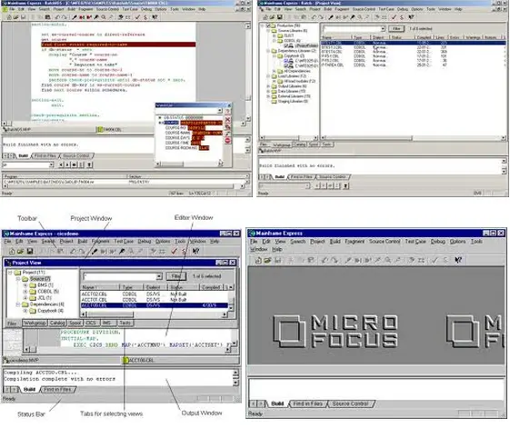Switch to the IMS tab in cicsdemo Project View

click(107, 323)
